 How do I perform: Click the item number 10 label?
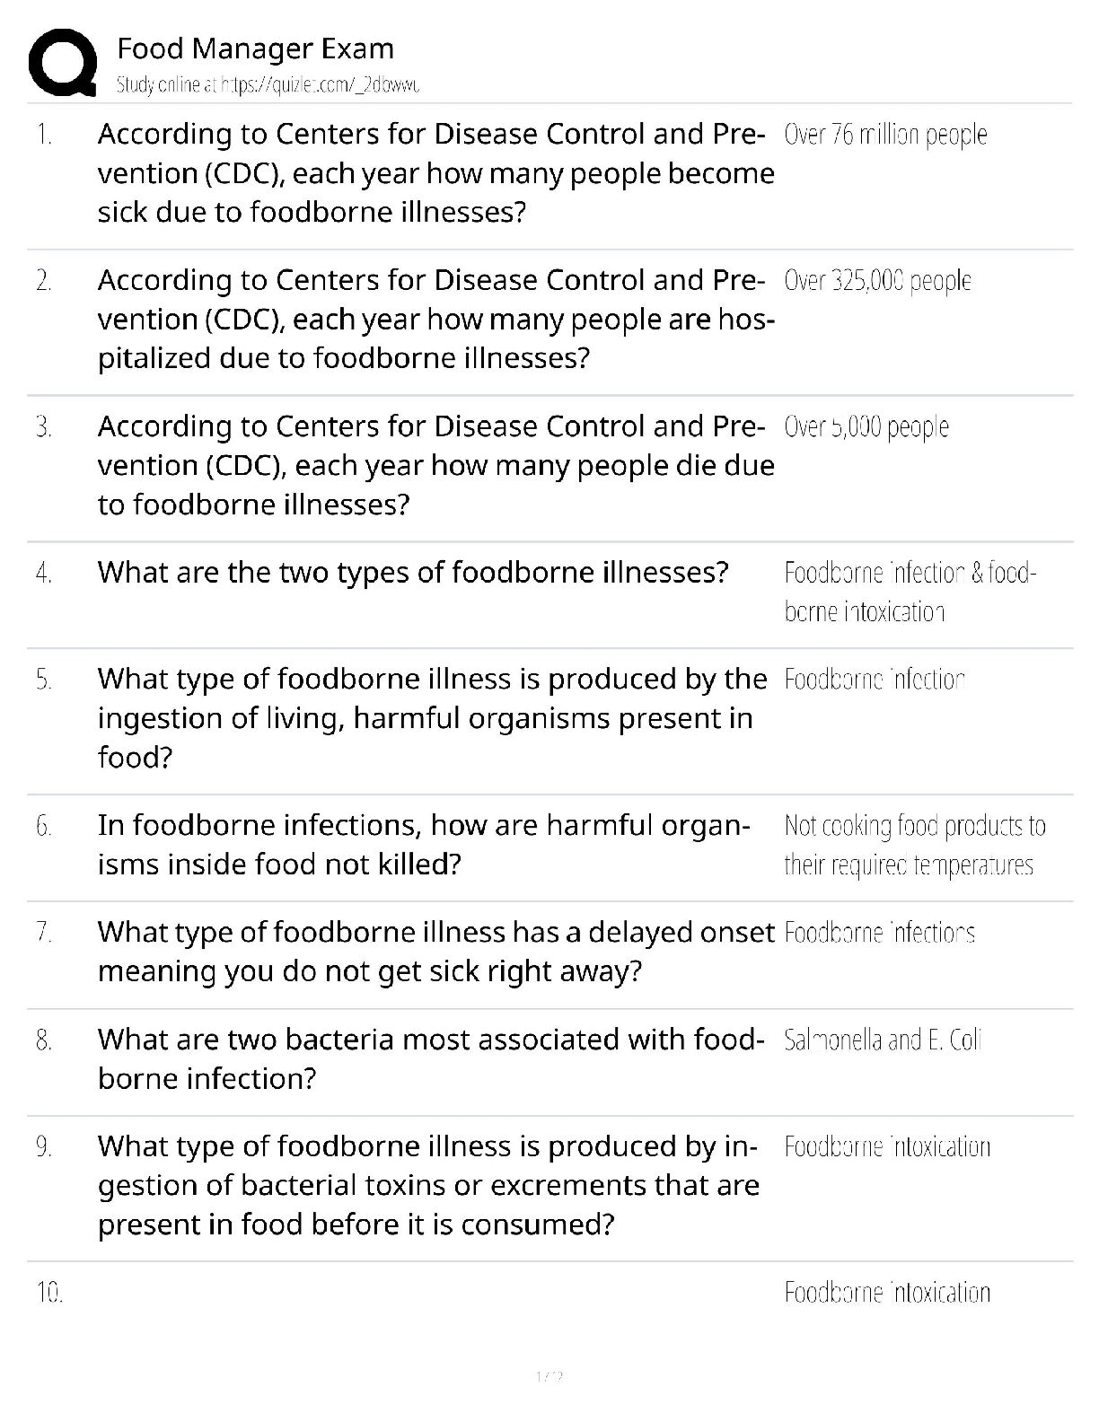[49, 1293]
